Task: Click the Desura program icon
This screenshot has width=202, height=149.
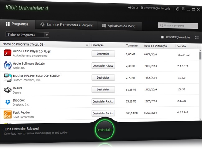Action: (7, 90)
